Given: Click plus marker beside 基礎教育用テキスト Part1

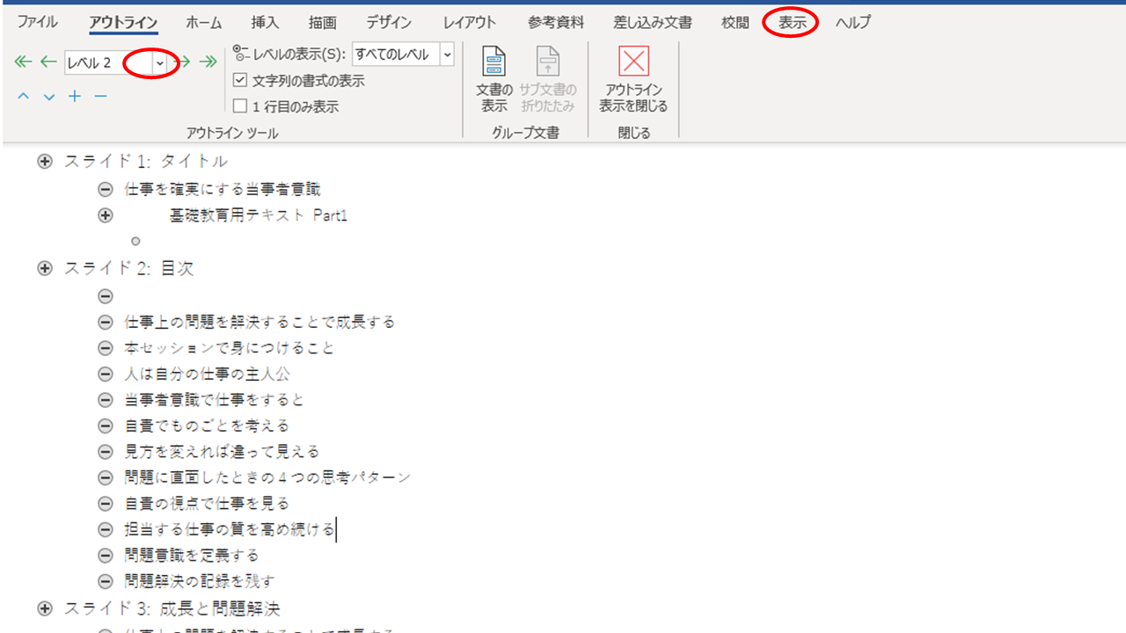Looking at the screenshot, I should 106,215.
